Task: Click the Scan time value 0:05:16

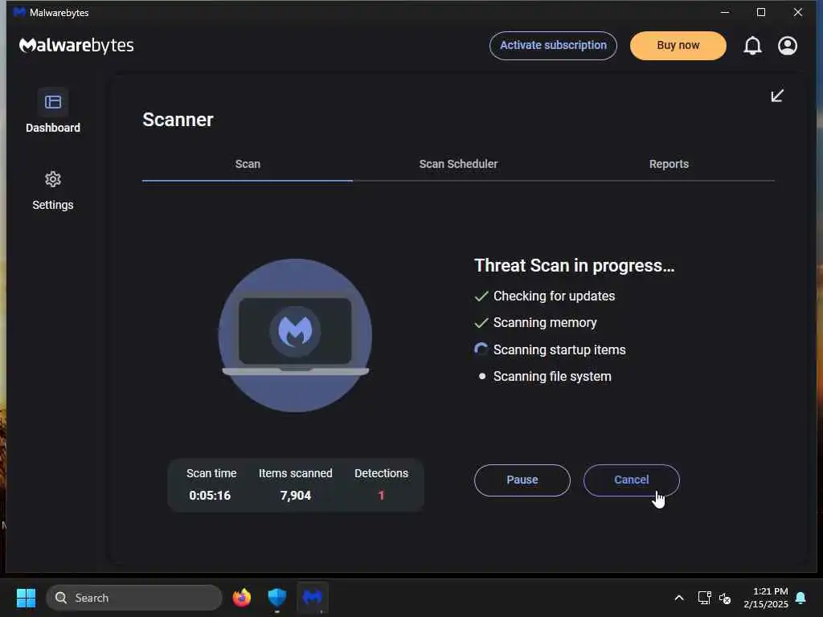Action: coord(210,495)
